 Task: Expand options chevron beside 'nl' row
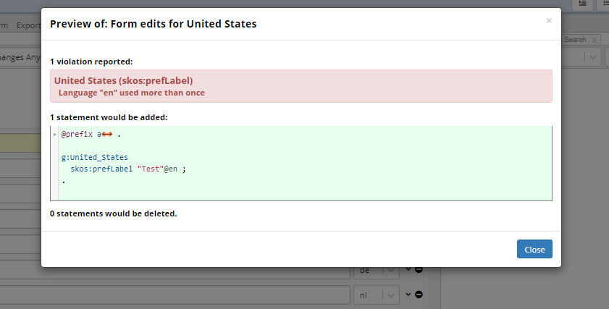408,295
